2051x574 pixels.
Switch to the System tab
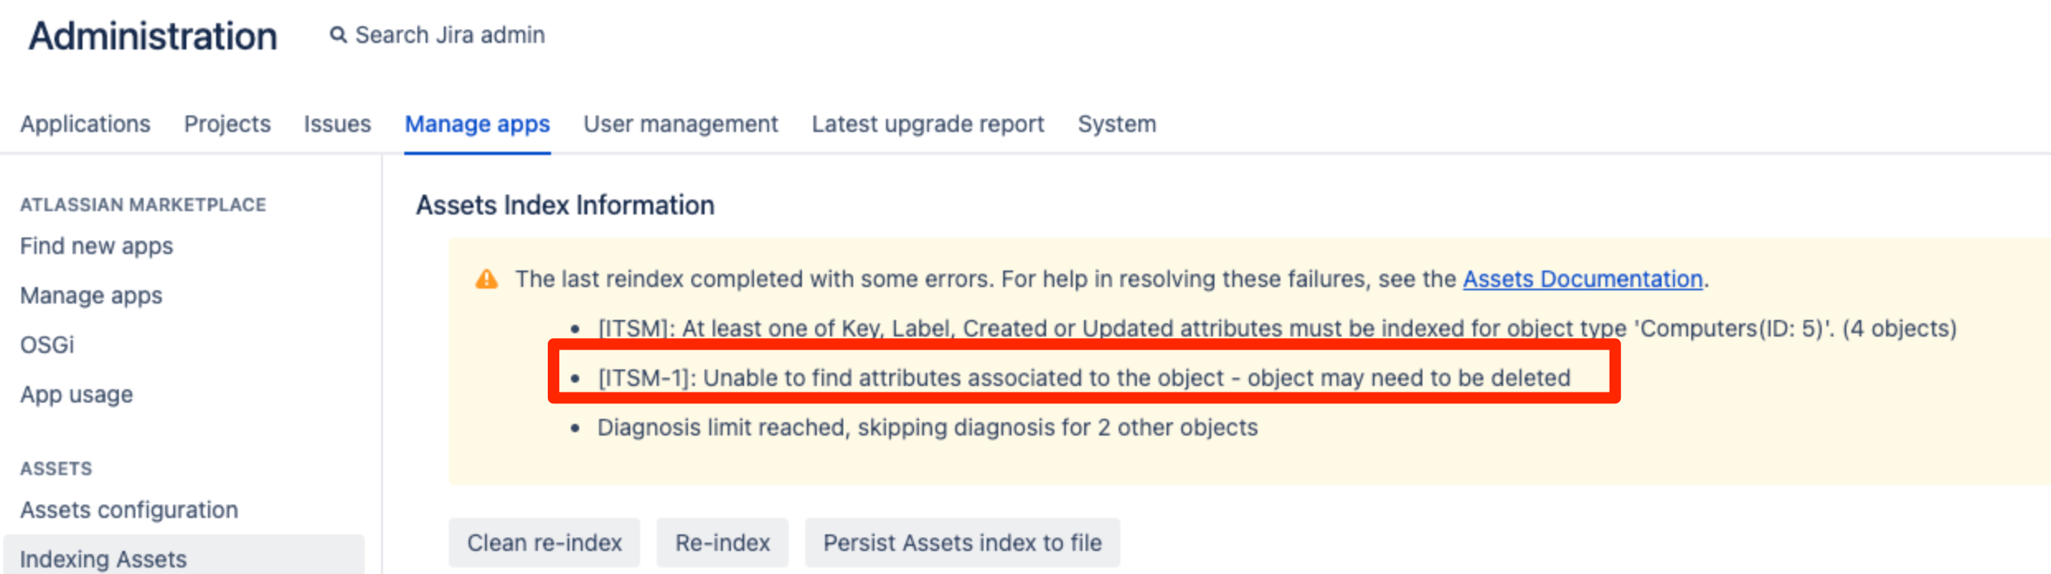[x=1116, y=124]
